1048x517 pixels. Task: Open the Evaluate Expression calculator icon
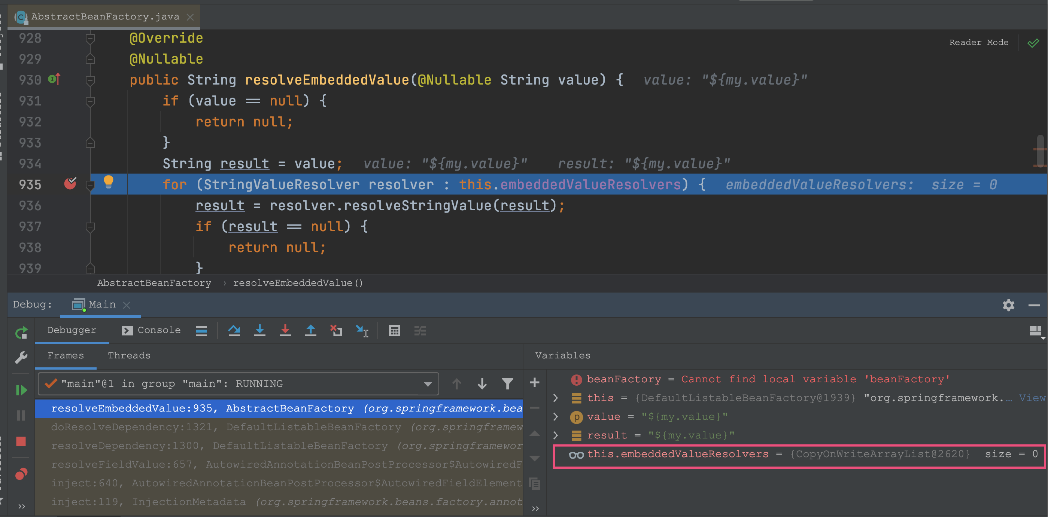(394, 330)
